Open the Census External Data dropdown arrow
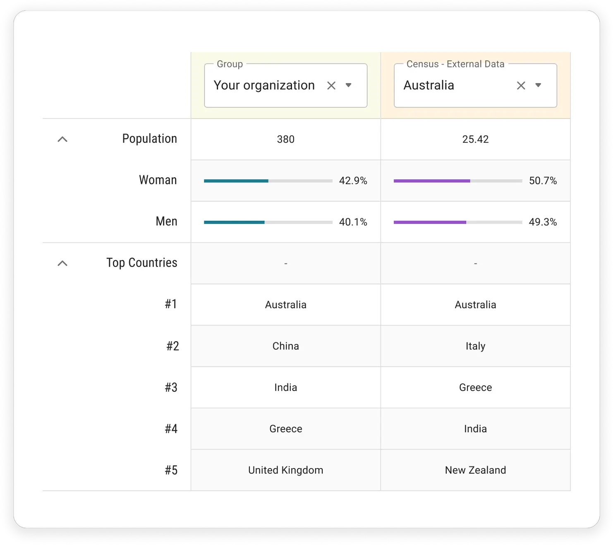613x545 pixels. pyautogui.click(x=538, y=85)
